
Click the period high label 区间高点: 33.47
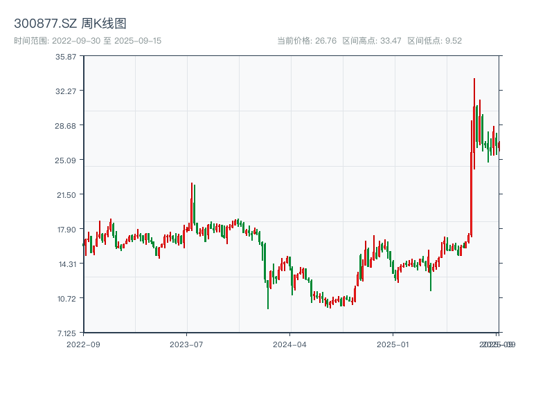click(x=372, y=41)
